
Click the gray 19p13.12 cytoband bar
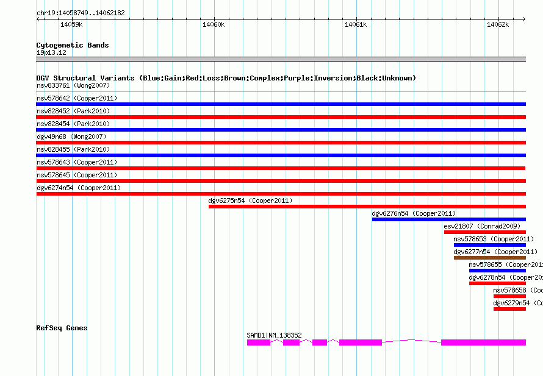pyautogui.click(x=281, y=59)
